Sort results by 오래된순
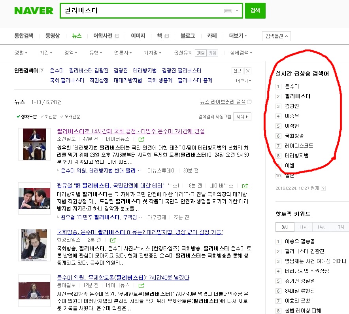 click(71, 117)
